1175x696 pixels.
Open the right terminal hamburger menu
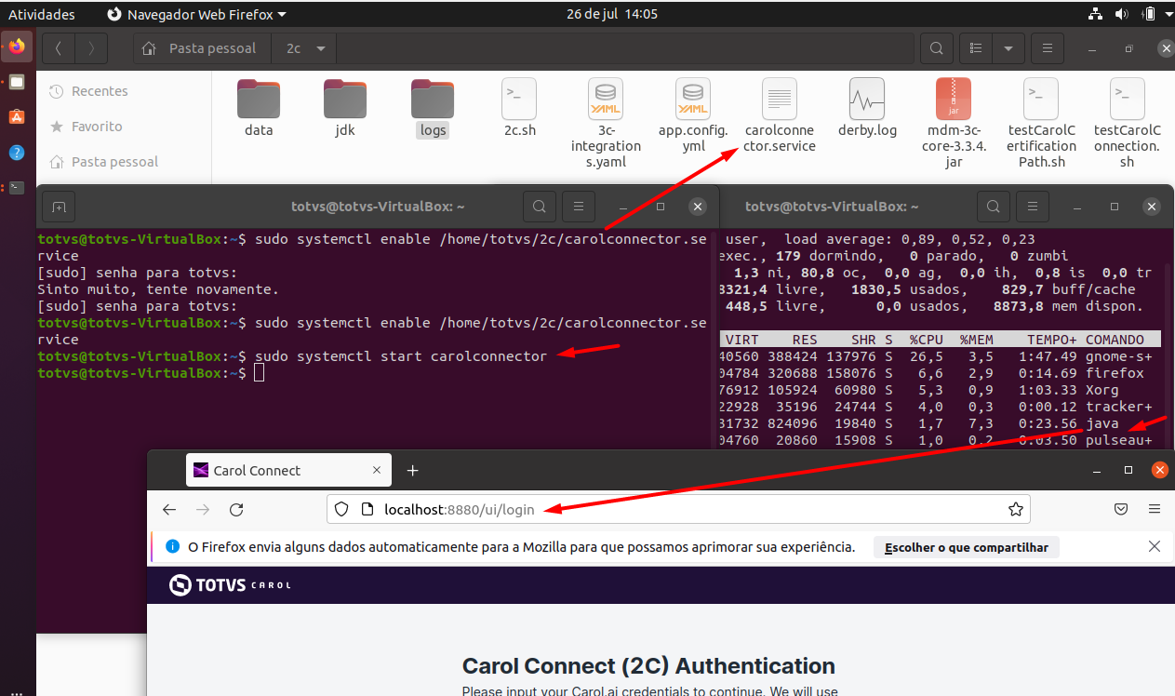[x=1033, y=207]
